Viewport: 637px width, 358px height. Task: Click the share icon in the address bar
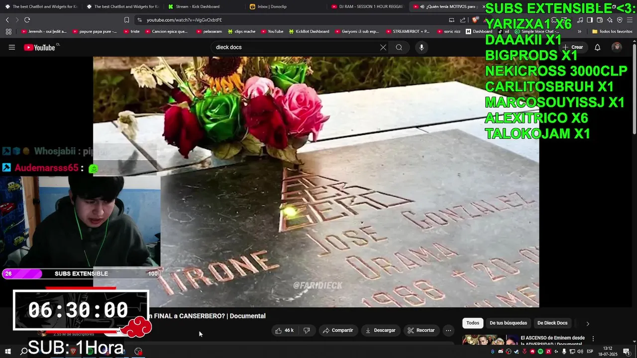pos(463,20)
